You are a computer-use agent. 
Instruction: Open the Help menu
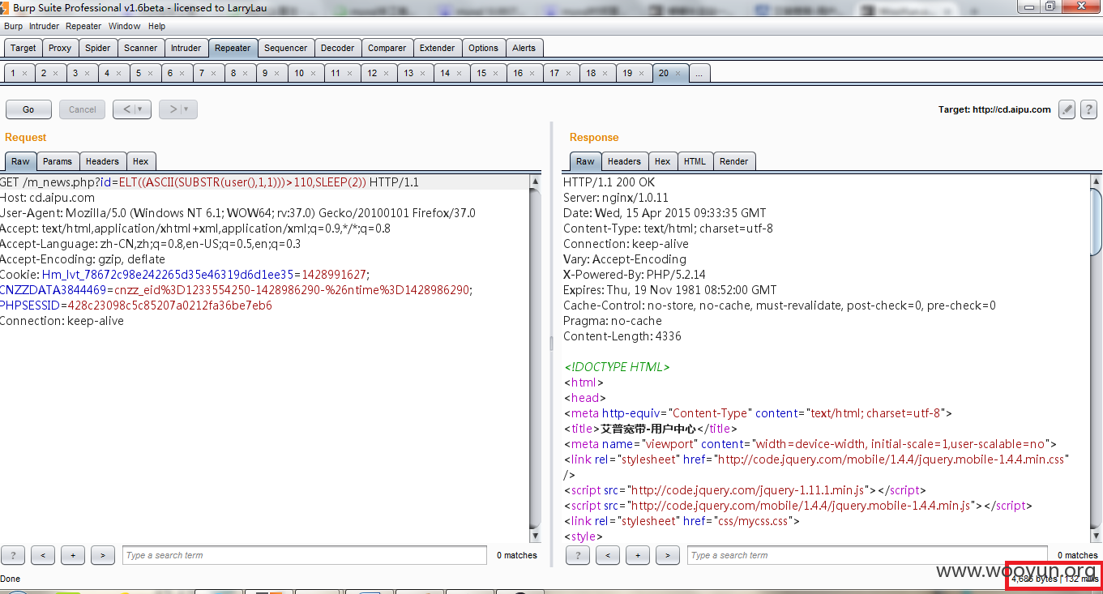pyautogui.click(x=156, y=26)
